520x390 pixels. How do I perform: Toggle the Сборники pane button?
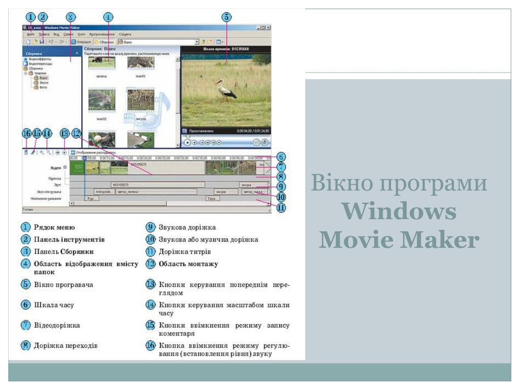[x=104, y=42]
